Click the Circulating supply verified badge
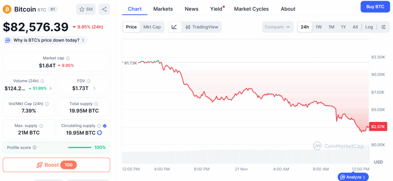 pos(105,126)
